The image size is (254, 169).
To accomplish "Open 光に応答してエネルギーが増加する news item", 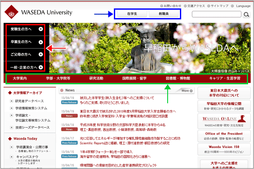I will tap(130, 138).
